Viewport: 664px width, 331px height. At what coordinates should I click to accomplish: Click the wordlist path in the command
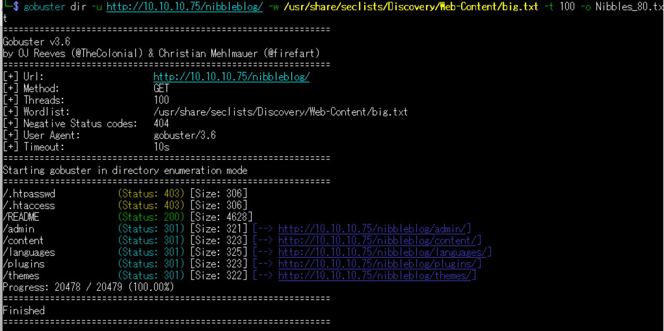click(x=411, y=7)
